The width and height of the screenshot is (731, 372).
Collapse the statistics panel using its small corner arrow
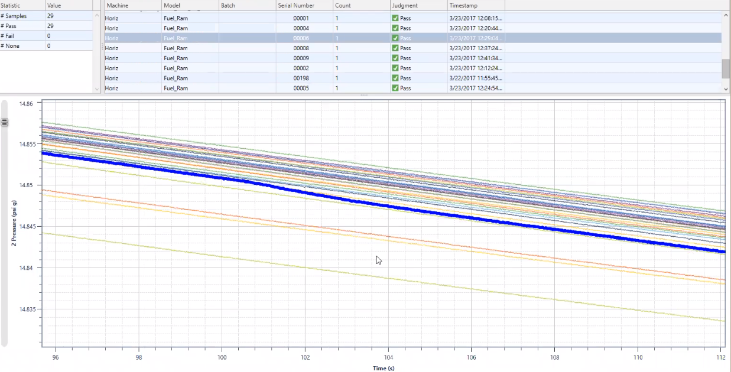tap(97, 15)
